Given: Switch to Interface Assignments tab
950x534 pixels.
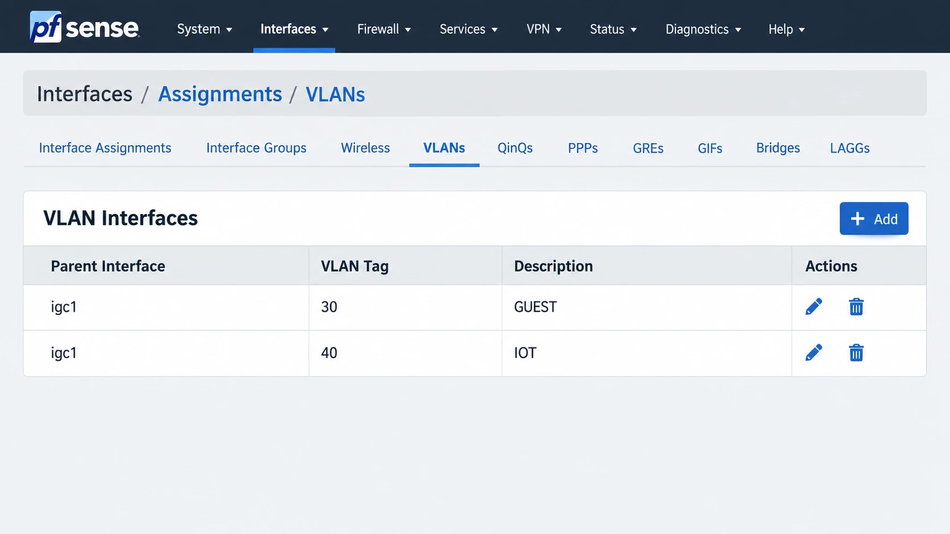Looking at the screenshot, I should [x=105, y=148].
